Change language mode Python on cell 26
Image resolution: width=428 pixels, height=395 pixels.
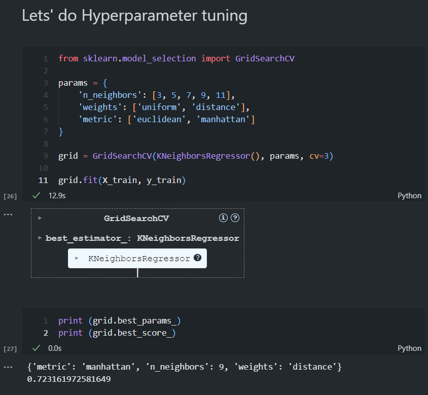click(409, 196)
